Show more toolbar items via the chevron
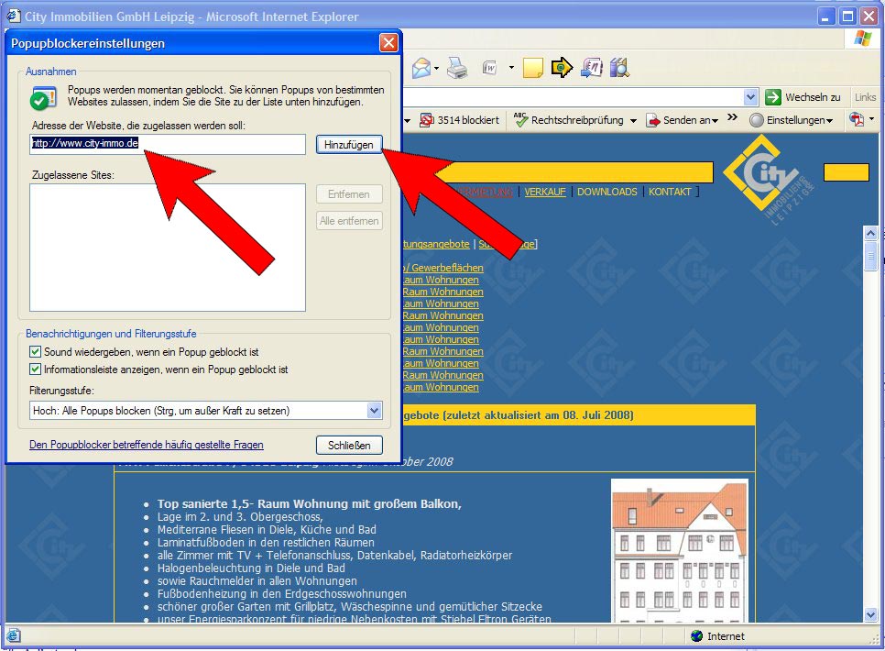 coord(732,117)
